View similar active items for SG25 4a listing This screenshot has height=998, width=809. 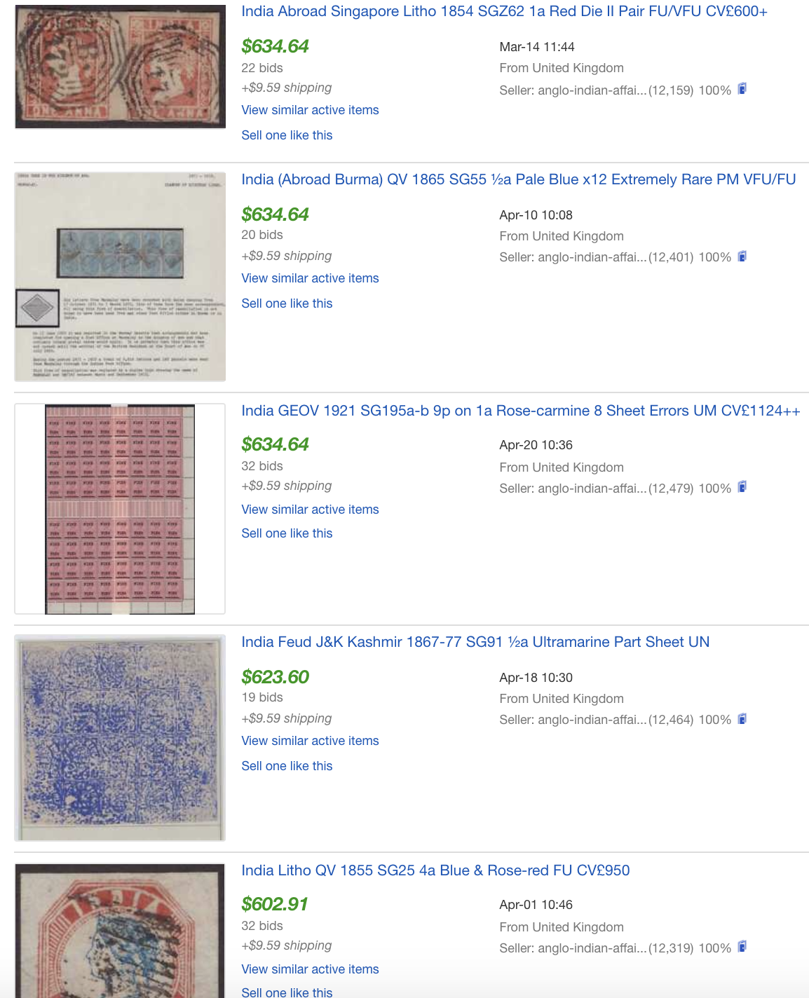pyautogui.click(x=310, y=969)
